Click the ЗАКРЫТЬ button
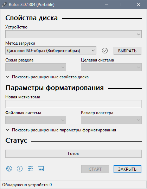The height and width of the screenshot is (189, 147). (127, 169)
